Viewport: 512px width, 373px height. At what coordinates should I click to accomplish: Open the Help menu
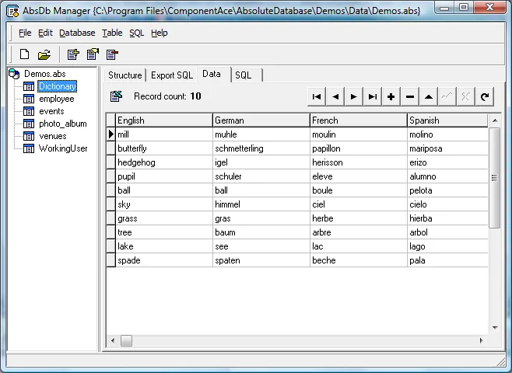(x=160, y=33)
